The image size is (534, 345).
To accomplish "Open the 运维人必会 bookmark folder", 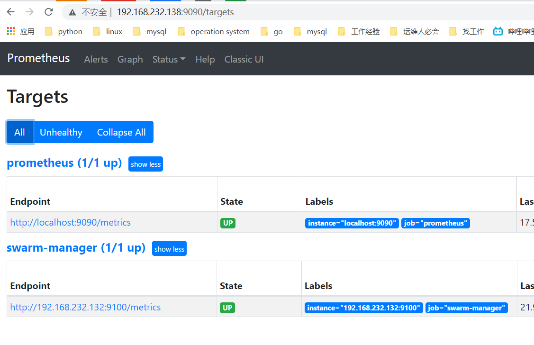I will 415,32.
